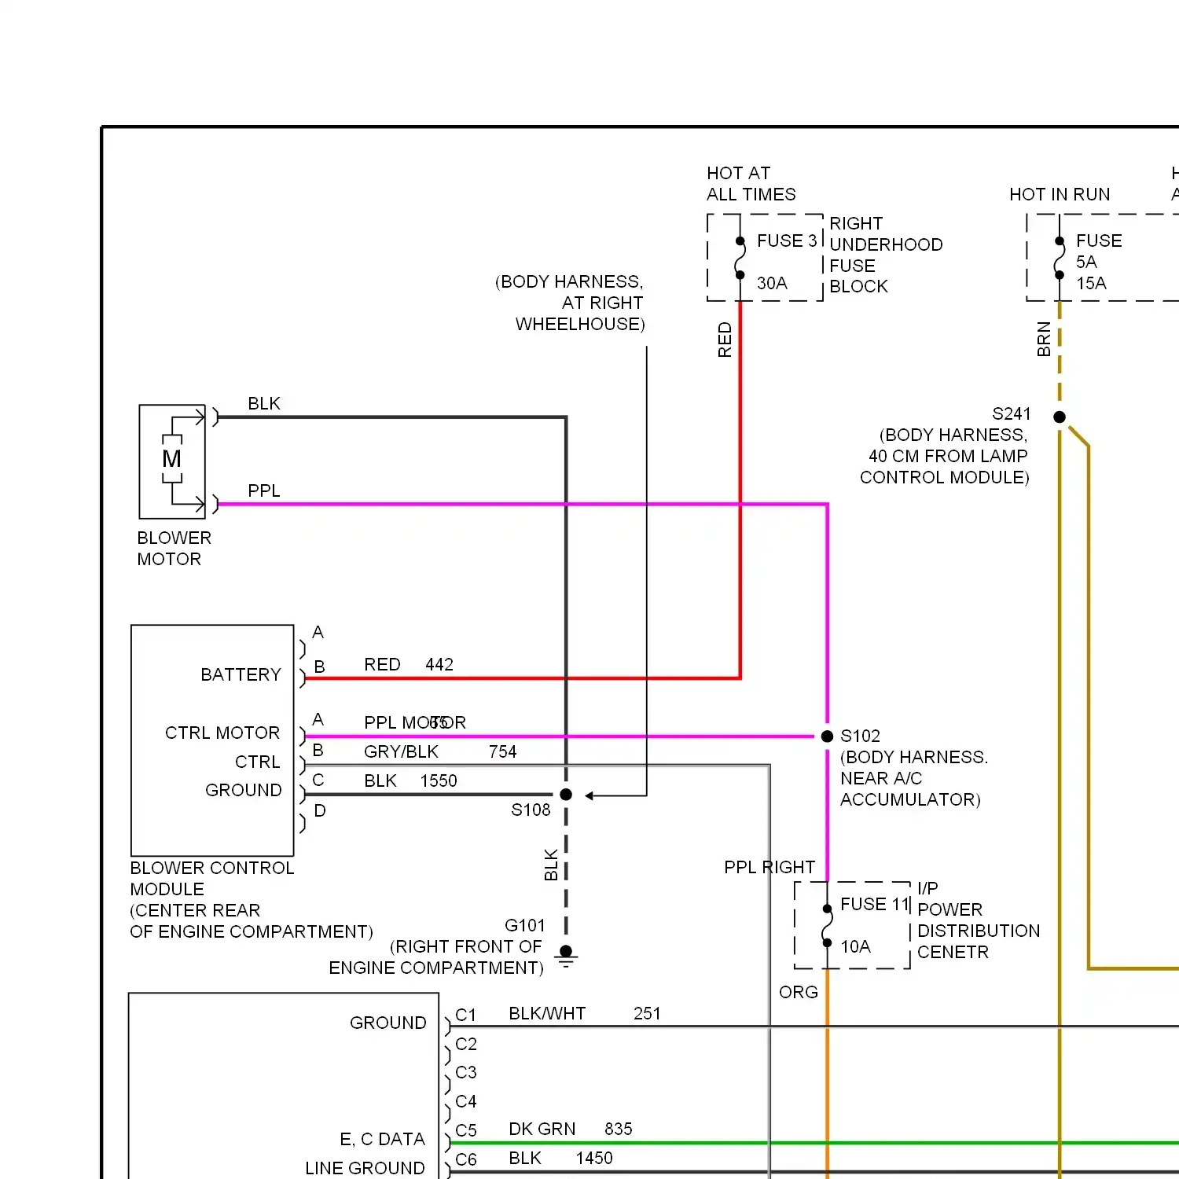Click the C1 connector pin label
The height and width of the screenshot is (1179, 1179).
(x=466, y=1016)
